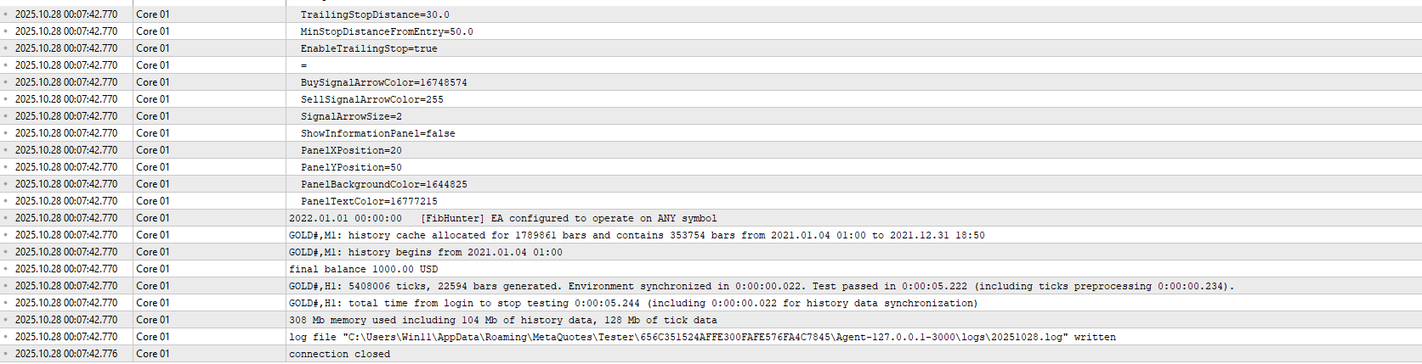This screenshot has width=1422, height=364.
Task: Click the PanelXPosition=20 message
Action: 351,150
